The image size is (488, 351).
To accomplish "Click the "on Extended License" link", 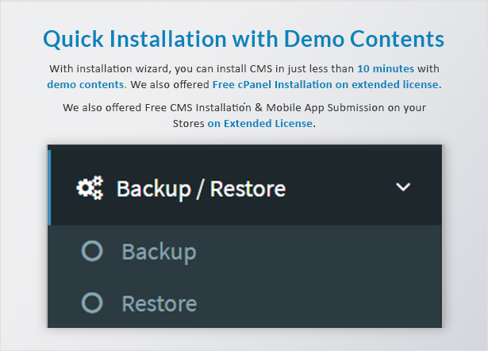I will pyautogui.click(x=260, y=124).
